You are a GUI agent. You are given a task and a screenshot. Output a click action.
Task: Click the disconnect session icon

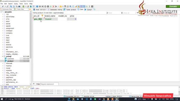click(8, 6)
